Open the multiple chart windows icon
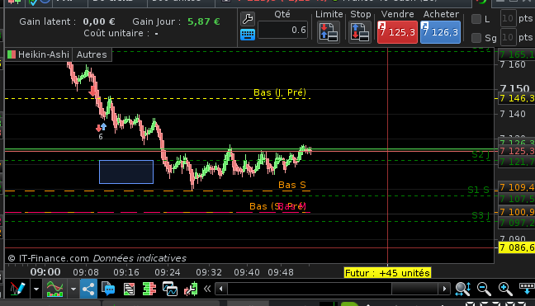535x306 pixels. 170,289
